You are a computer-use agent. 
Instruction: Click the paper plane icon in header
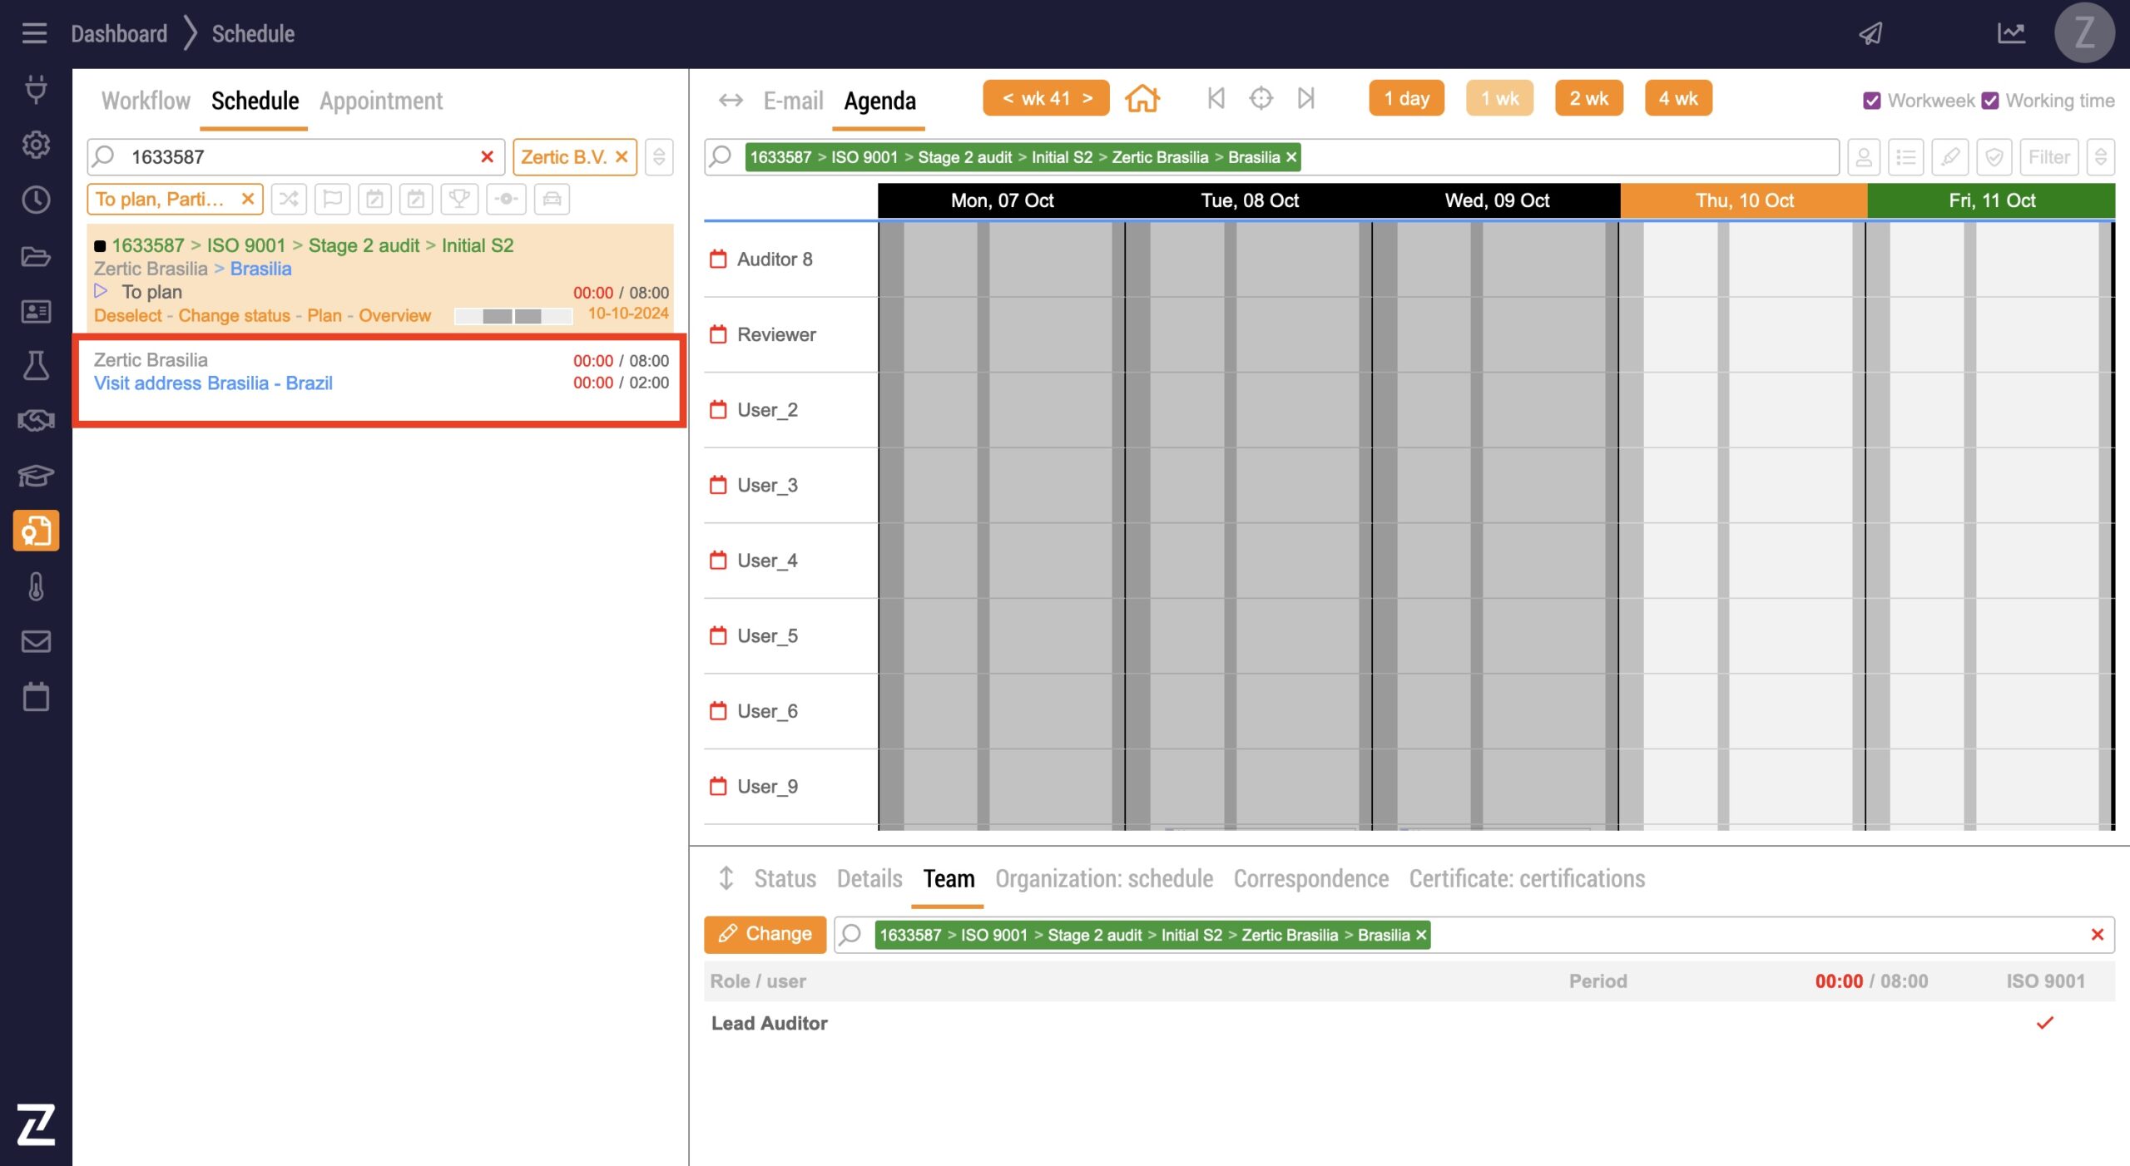pos(1870,34)
